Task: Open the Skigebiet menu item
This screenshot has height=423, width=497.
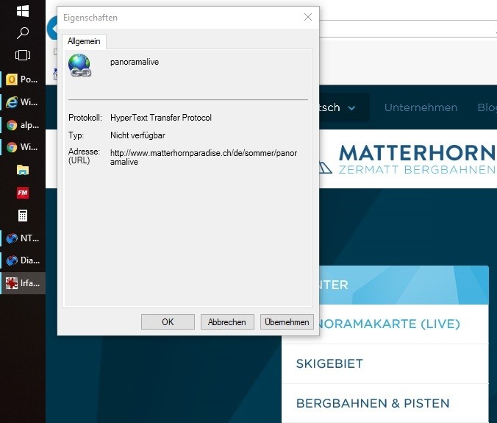Action: click(x=329, y=364)
